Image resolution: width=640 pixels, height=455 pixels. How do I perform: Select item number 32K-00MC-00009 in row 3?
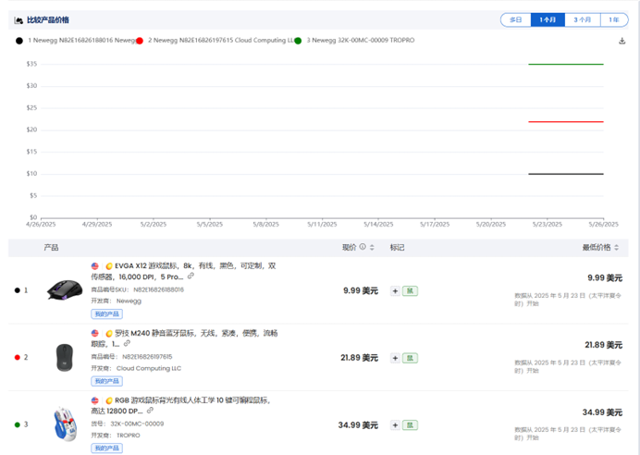click(x=137, y=424)
